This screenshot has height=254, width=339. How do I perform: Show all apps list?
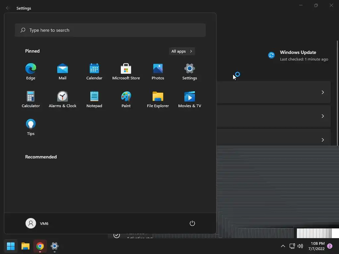(x=182, y=51)
